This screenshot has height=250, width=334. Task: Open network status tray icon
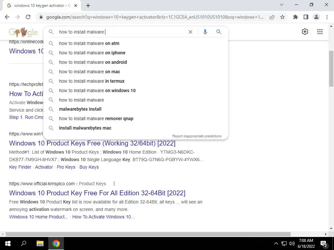[284, 243]
